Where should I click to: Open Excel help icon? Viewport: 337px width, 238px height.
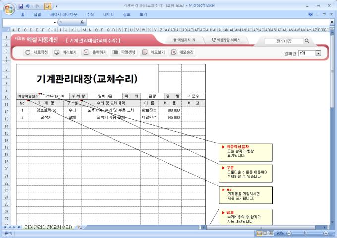(310, 14)
